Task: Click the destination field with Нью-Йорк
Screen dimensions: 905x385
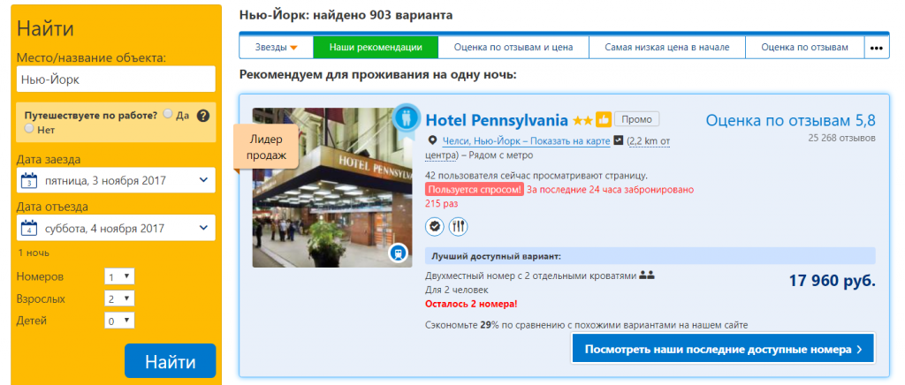Action: (116, 79)
